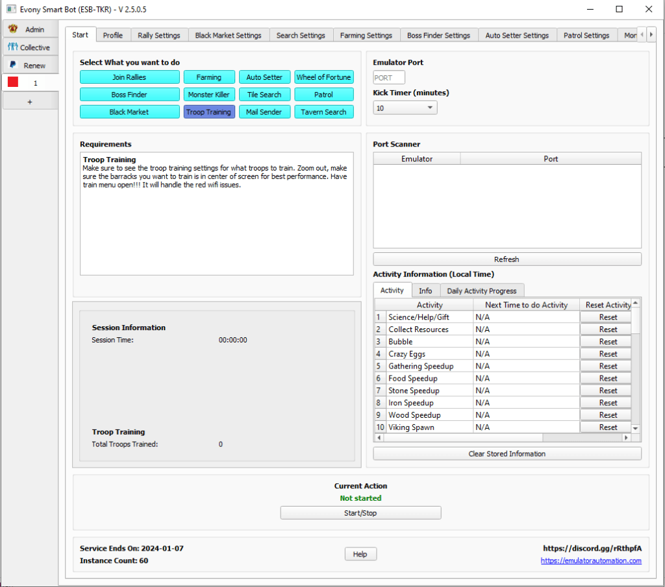Click the Emulator Port input field
The image size is (665, 587).
tap(388, 78)
